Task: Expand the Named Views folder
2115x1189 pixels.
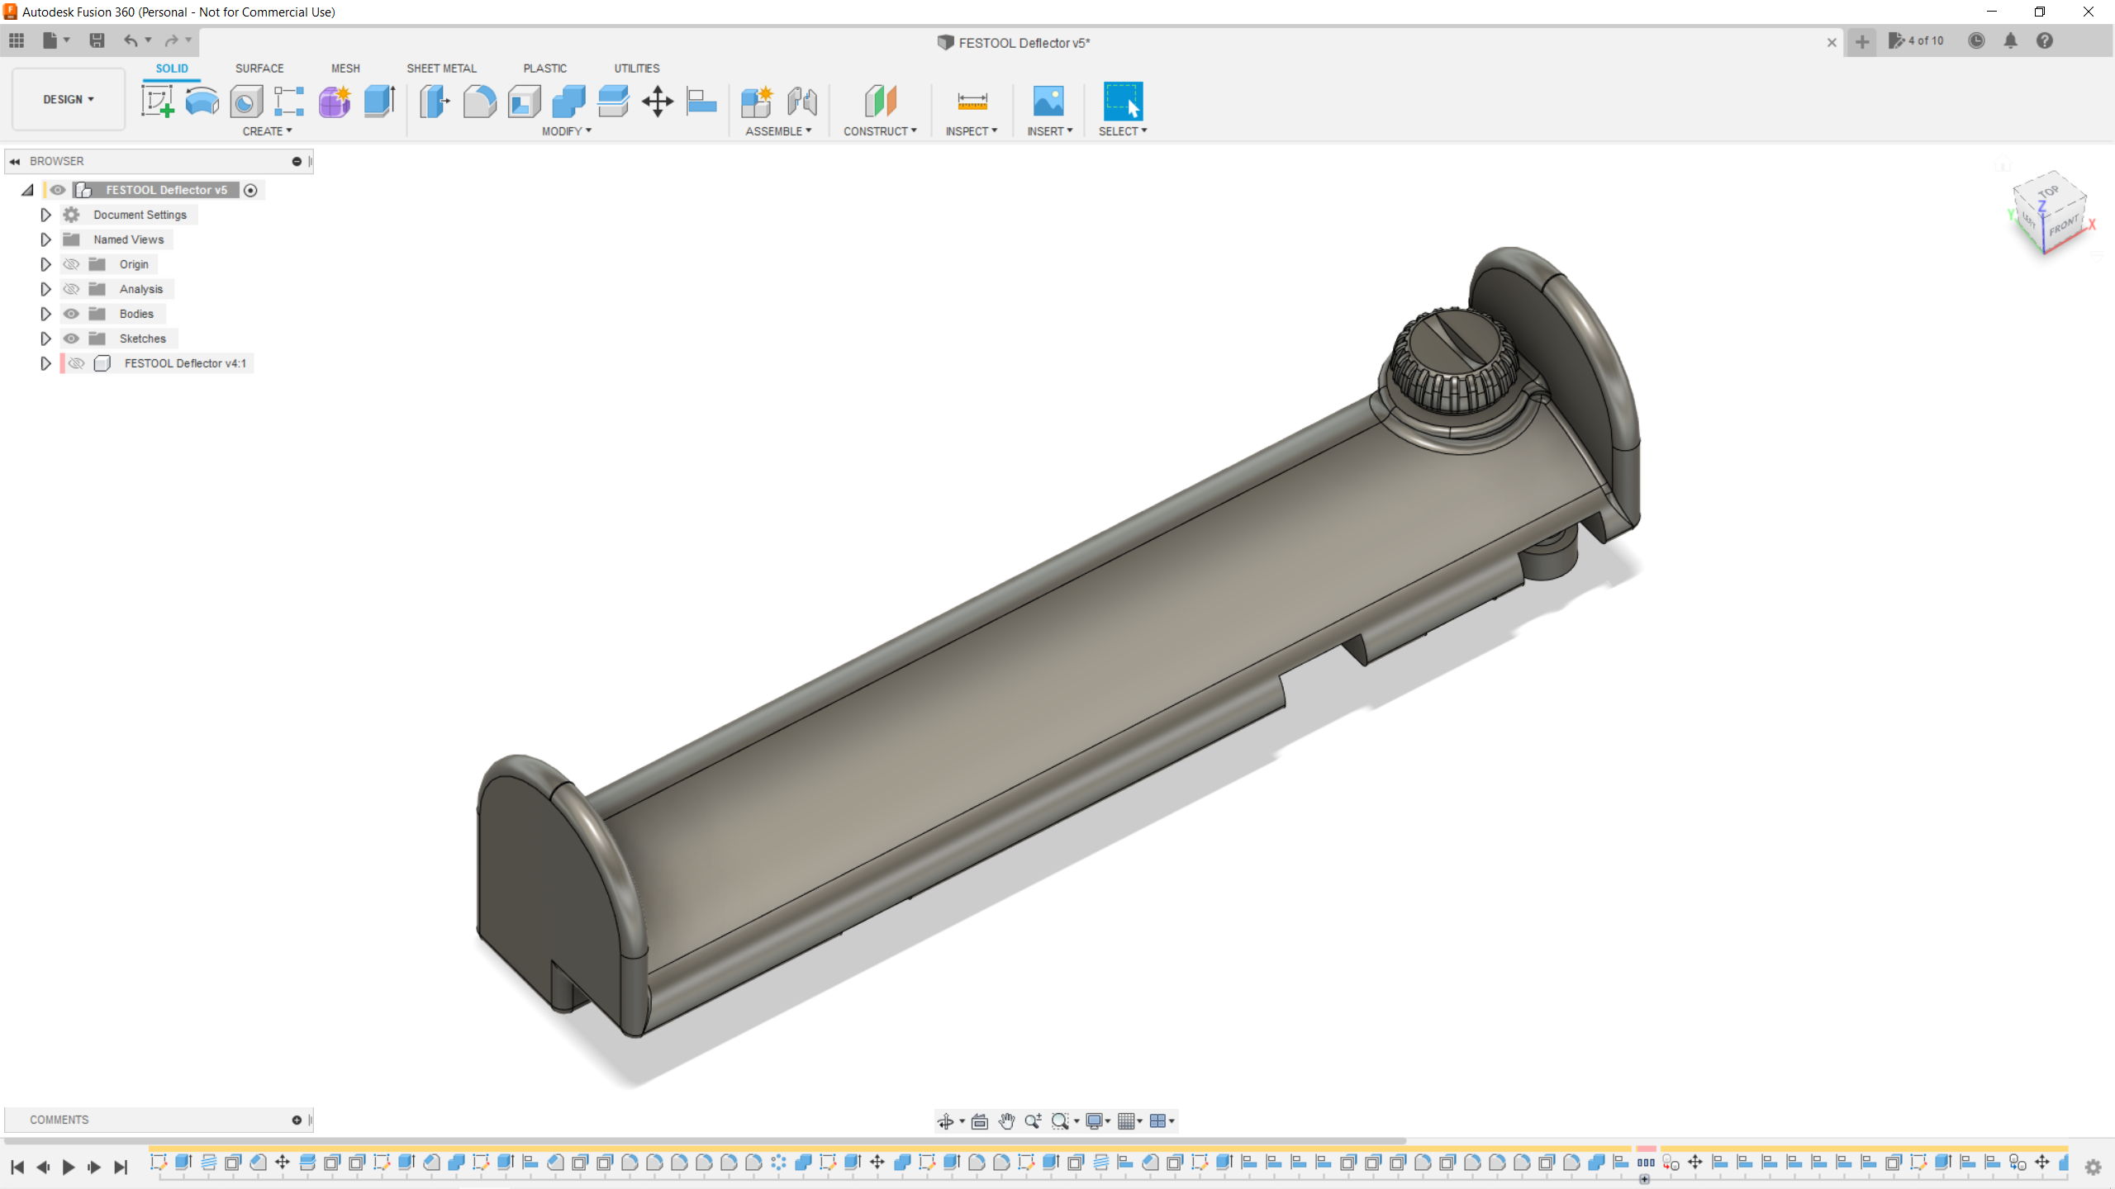Action: [x=45, y=239]
